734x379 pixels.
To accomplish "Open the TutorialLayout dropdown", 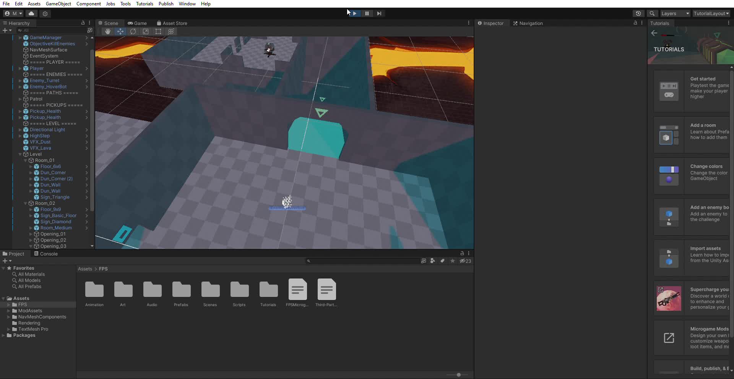I will click(x=711, y=13).
